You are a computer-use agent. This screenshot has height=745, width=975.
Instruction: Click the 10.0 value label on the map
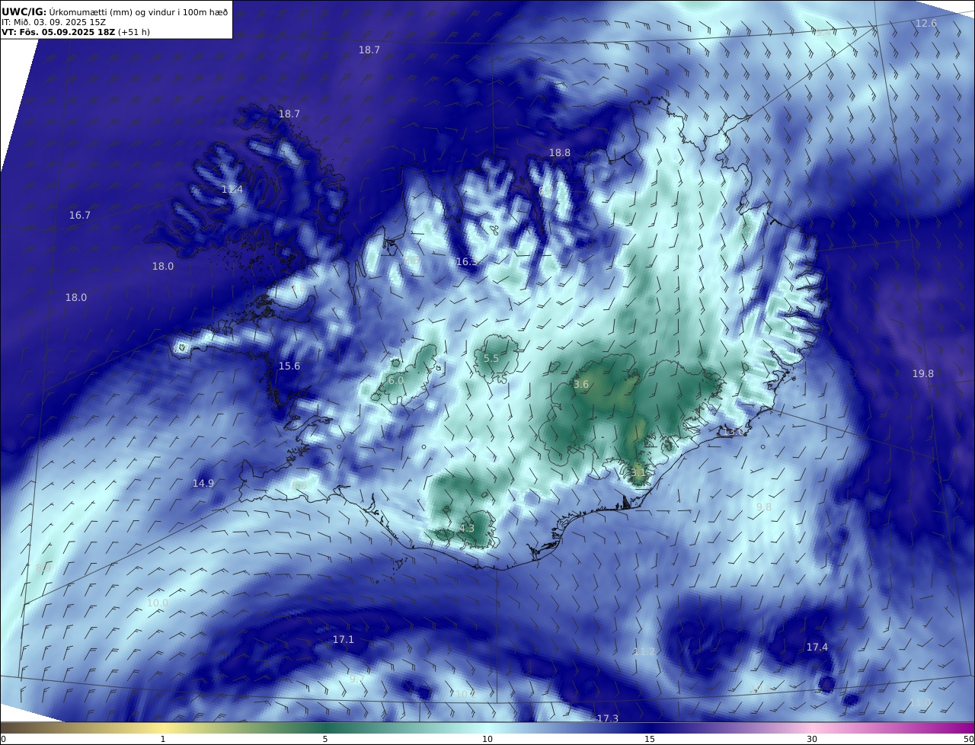pos(158,603)
